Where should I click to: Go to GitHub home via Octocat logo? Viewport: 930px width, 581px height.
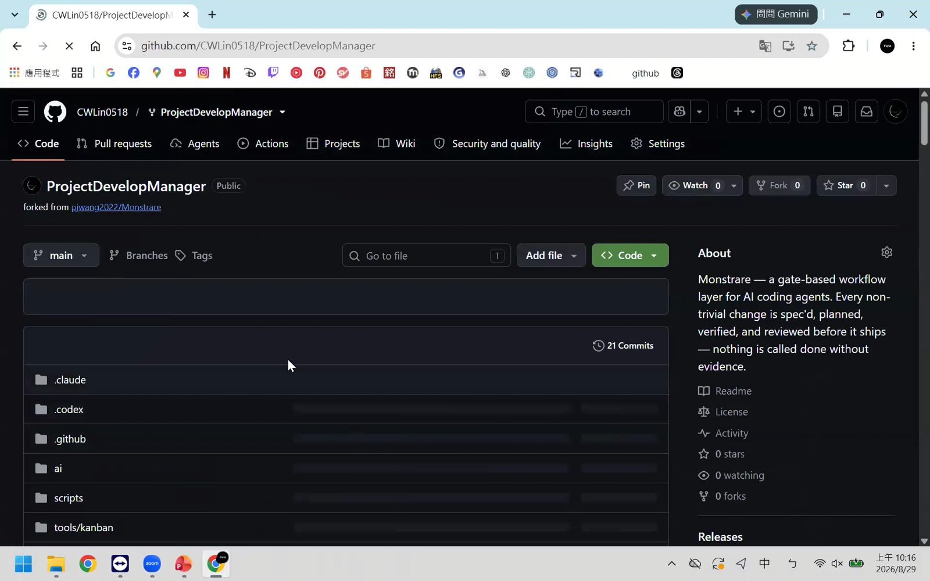pos(55,112)
